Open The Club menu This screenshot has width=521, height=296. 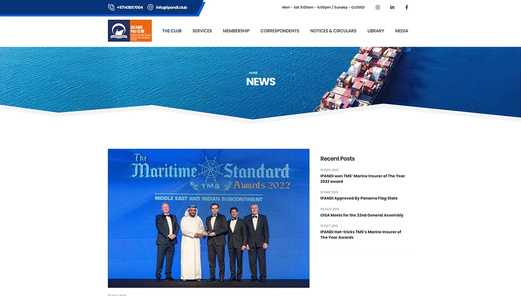(172, 31)
